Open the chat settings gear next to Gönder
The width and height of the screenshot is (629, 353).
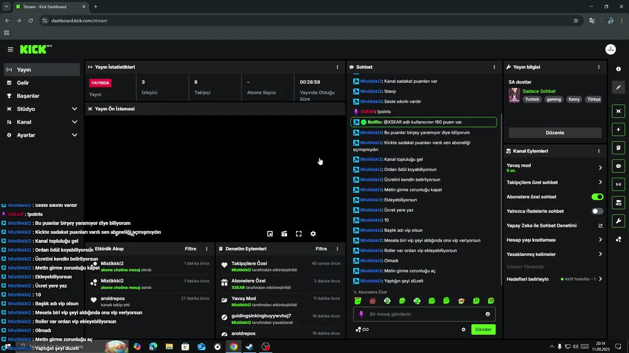(x=463, y=329)
